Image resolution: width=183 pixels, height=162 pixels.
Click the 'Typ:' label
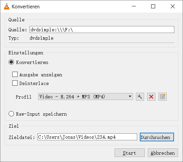coord(14,38)
